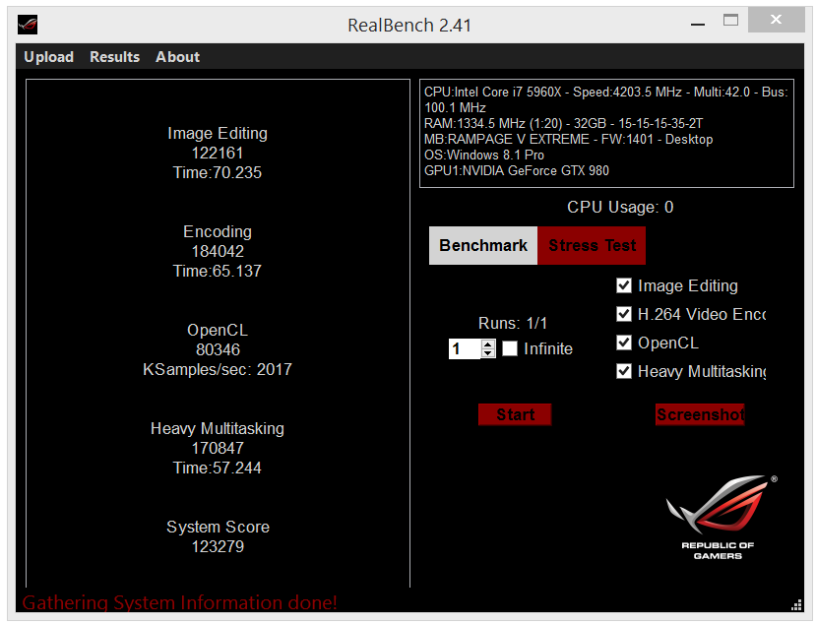816x625 pixels.
Task: Open the About menu
Action: 177,57
